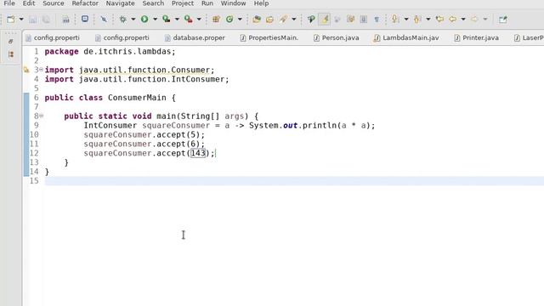
Task: Switch to the database.proper tab
Action: click(195, 37)
